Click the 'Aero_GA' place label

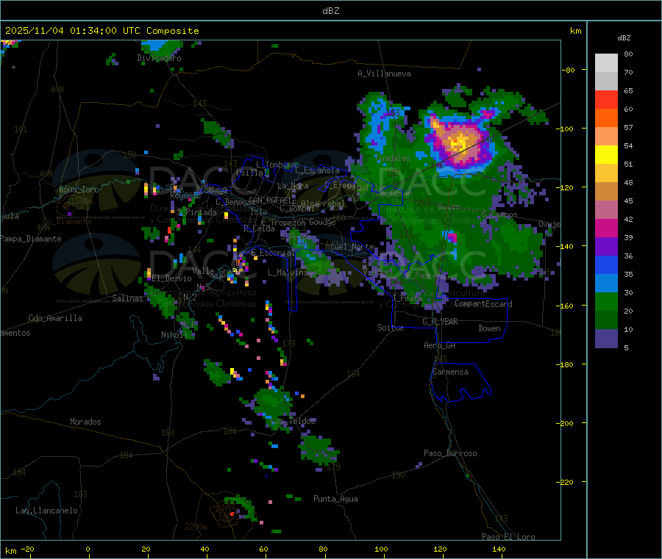point(440,345)
